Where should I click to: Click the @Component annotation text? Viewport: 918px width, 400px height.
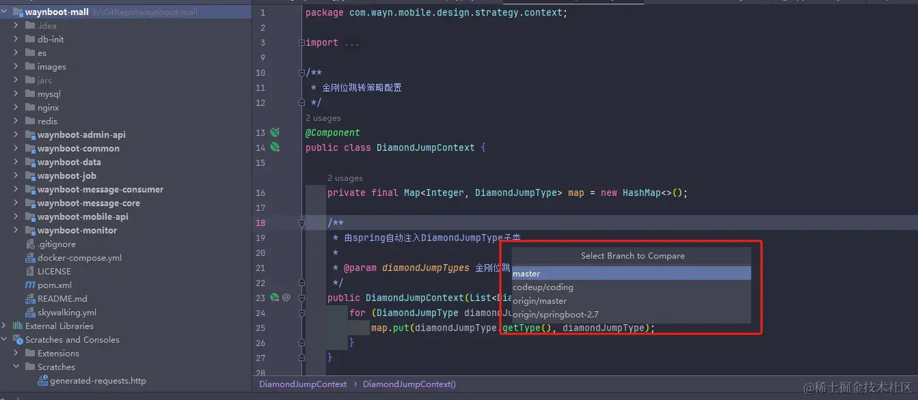(333, 132)
